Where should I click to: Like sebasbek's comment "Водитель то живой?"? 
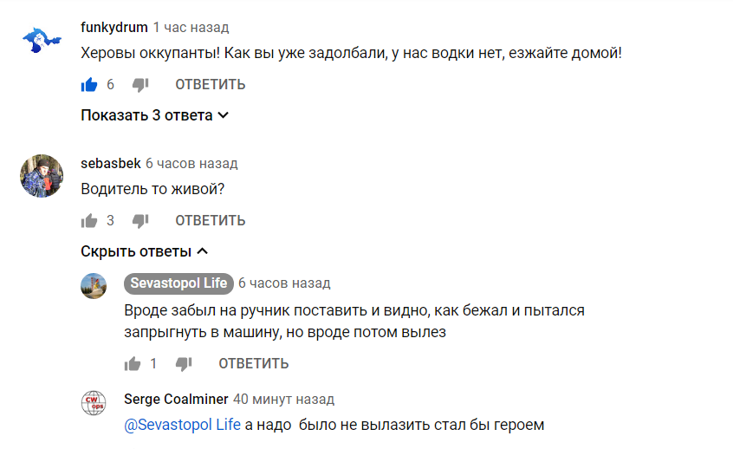point(89,221)
